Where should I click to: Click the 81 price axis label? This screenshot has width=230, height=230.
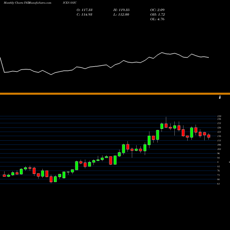218,167
